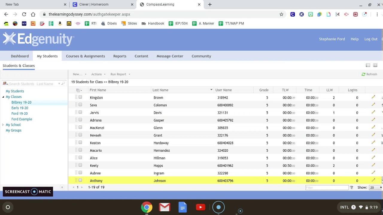Click the My Students sidebar link

[15, 91]
